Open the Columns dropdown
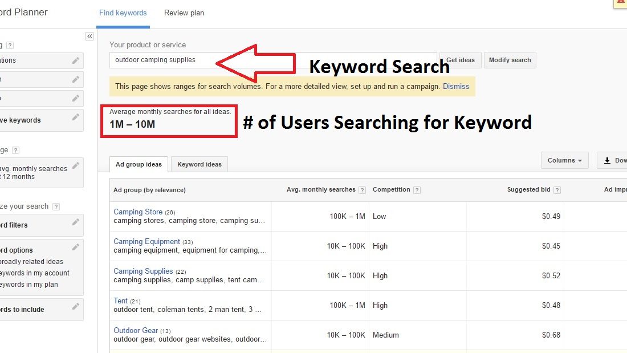This screenshot has width=627, height=353. pos(565,160)
